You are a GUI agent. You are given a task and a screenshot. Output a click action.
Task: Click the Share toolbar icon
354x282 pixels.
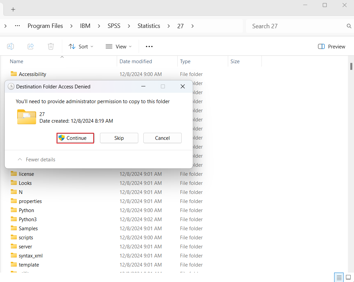pos(31,47)
